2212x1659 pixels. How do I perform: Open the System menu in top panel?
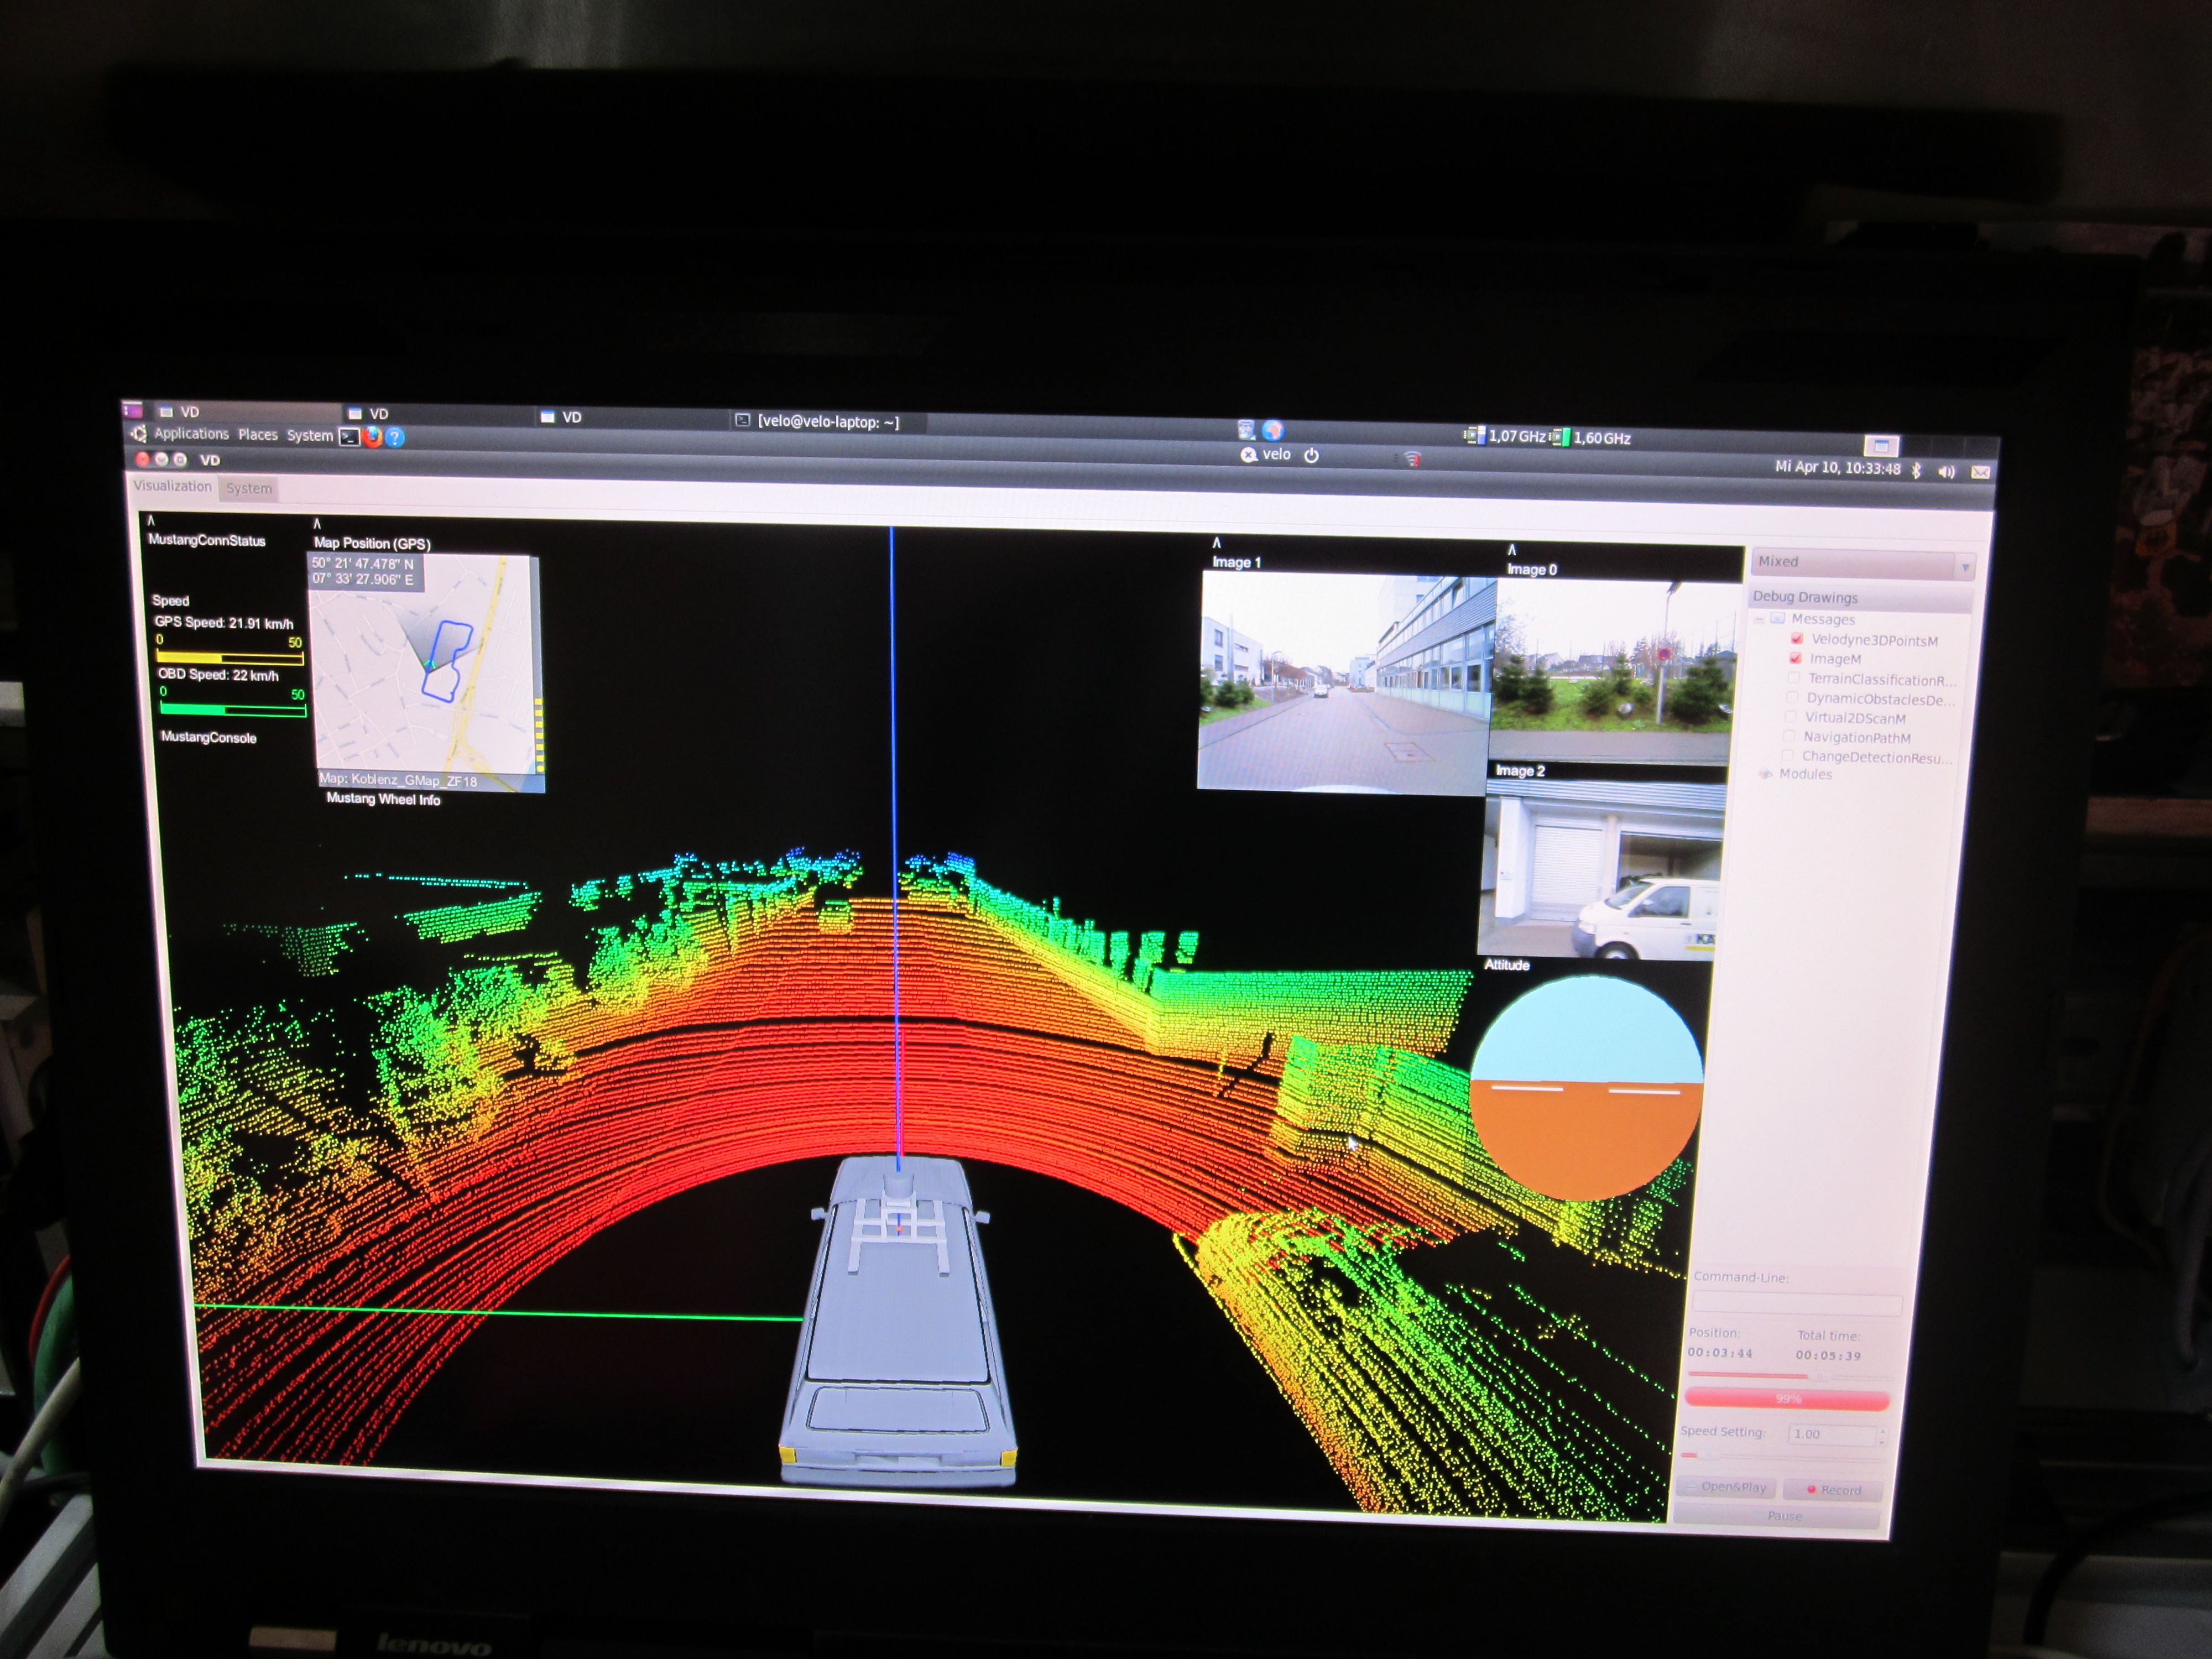[x=310, y=436]
